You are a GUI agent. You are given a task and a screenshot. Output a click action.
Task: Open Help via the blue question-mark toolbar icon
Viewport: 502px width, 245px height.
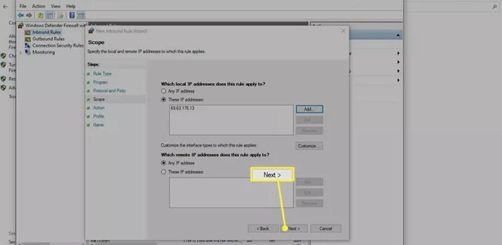point(72,15)
